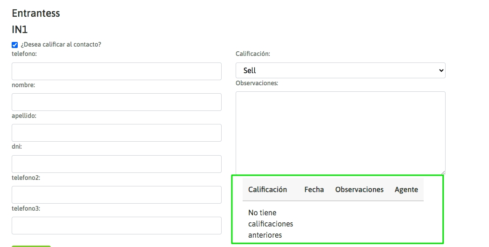The image size is (489, 247).
Task: Click the 'Calificación' table column header
Action: coord(267,190)
